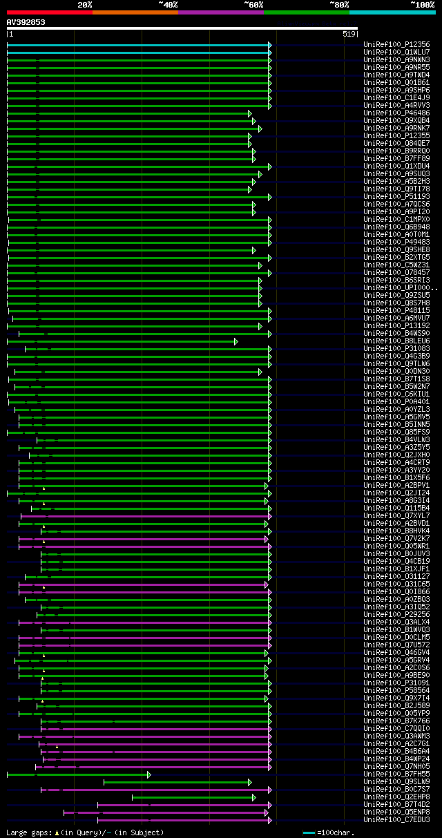Click the UniRef100_Q05WR1 label
Viewport: 442px width, 838px height.
pos(396,546)
